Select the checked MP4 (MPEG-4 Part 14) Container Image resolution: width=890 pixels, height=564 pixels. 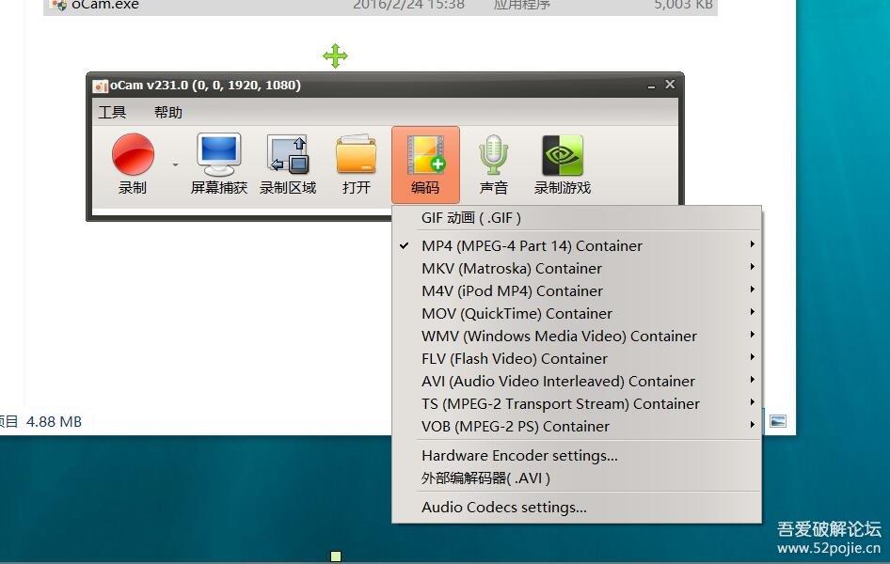click(x=577, y=246)
